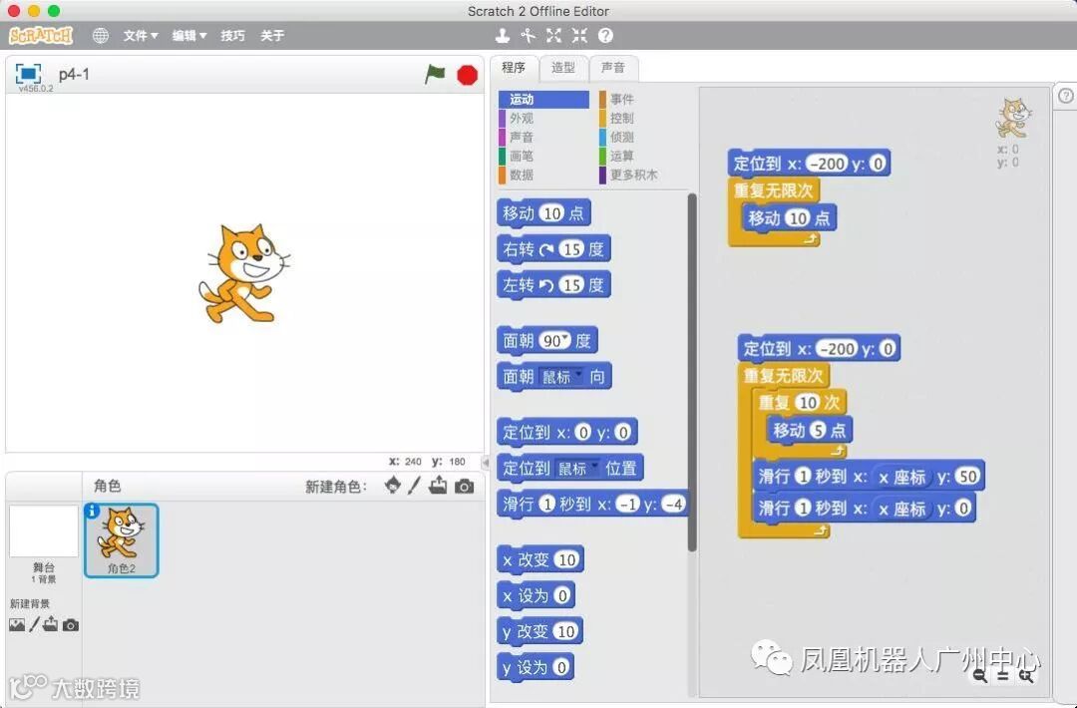
Task: Toggle full-screen presentation mode icon
Action: click(28, 74)
